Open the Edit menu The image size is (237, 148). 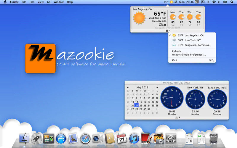pos(32,2)
